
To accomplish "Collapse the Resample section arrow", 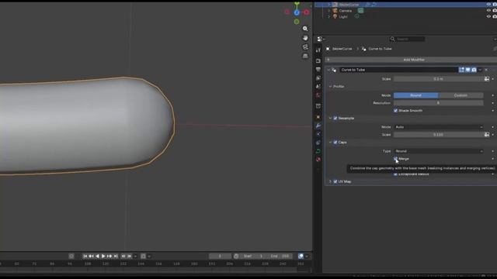I will tap(330, 119).
